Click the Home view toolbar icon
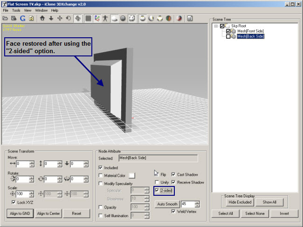 pyautogui.click(x=42, y=18)
